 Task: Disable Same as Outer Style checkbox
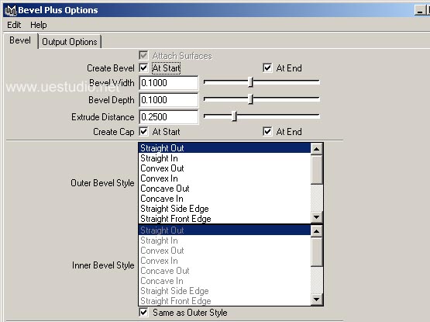[143, 313]
